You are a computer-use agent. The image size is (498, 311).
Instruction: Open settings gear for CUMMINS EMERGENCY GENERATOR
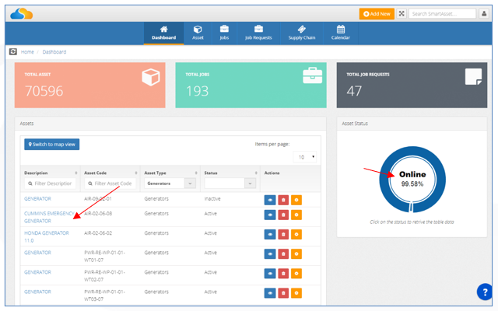coord(296,215)
